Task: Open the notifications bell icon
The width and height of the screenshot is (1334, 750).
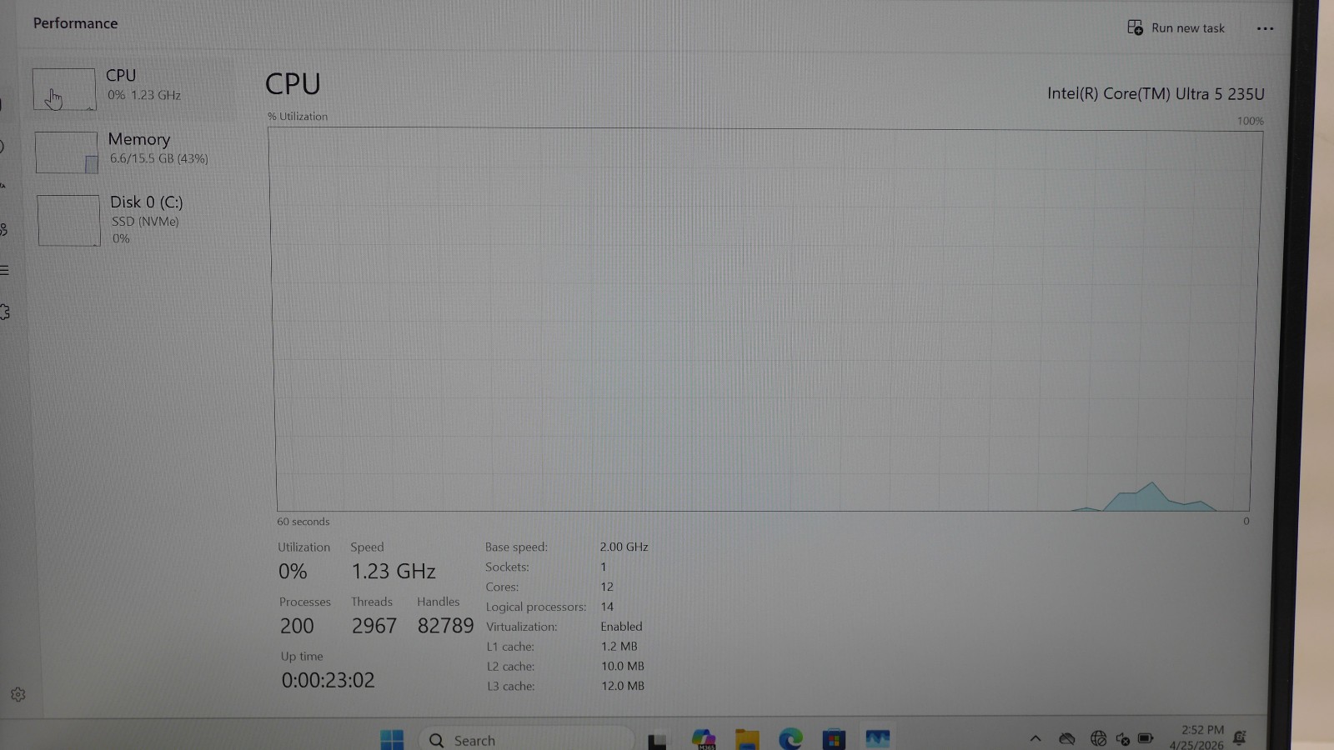Action: tap(1240, 737)
